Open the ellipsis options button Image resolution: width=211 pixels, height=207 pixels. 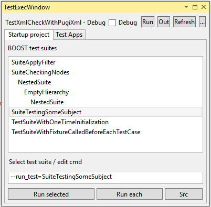(202, 22)
